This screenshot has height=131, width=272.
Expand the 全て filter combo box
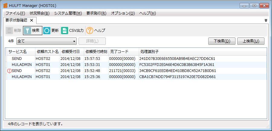click(x=74, y=41)
